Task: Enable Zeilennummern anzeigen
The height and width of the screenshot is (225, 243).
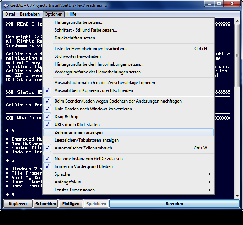Action: [x=128, y=132]
